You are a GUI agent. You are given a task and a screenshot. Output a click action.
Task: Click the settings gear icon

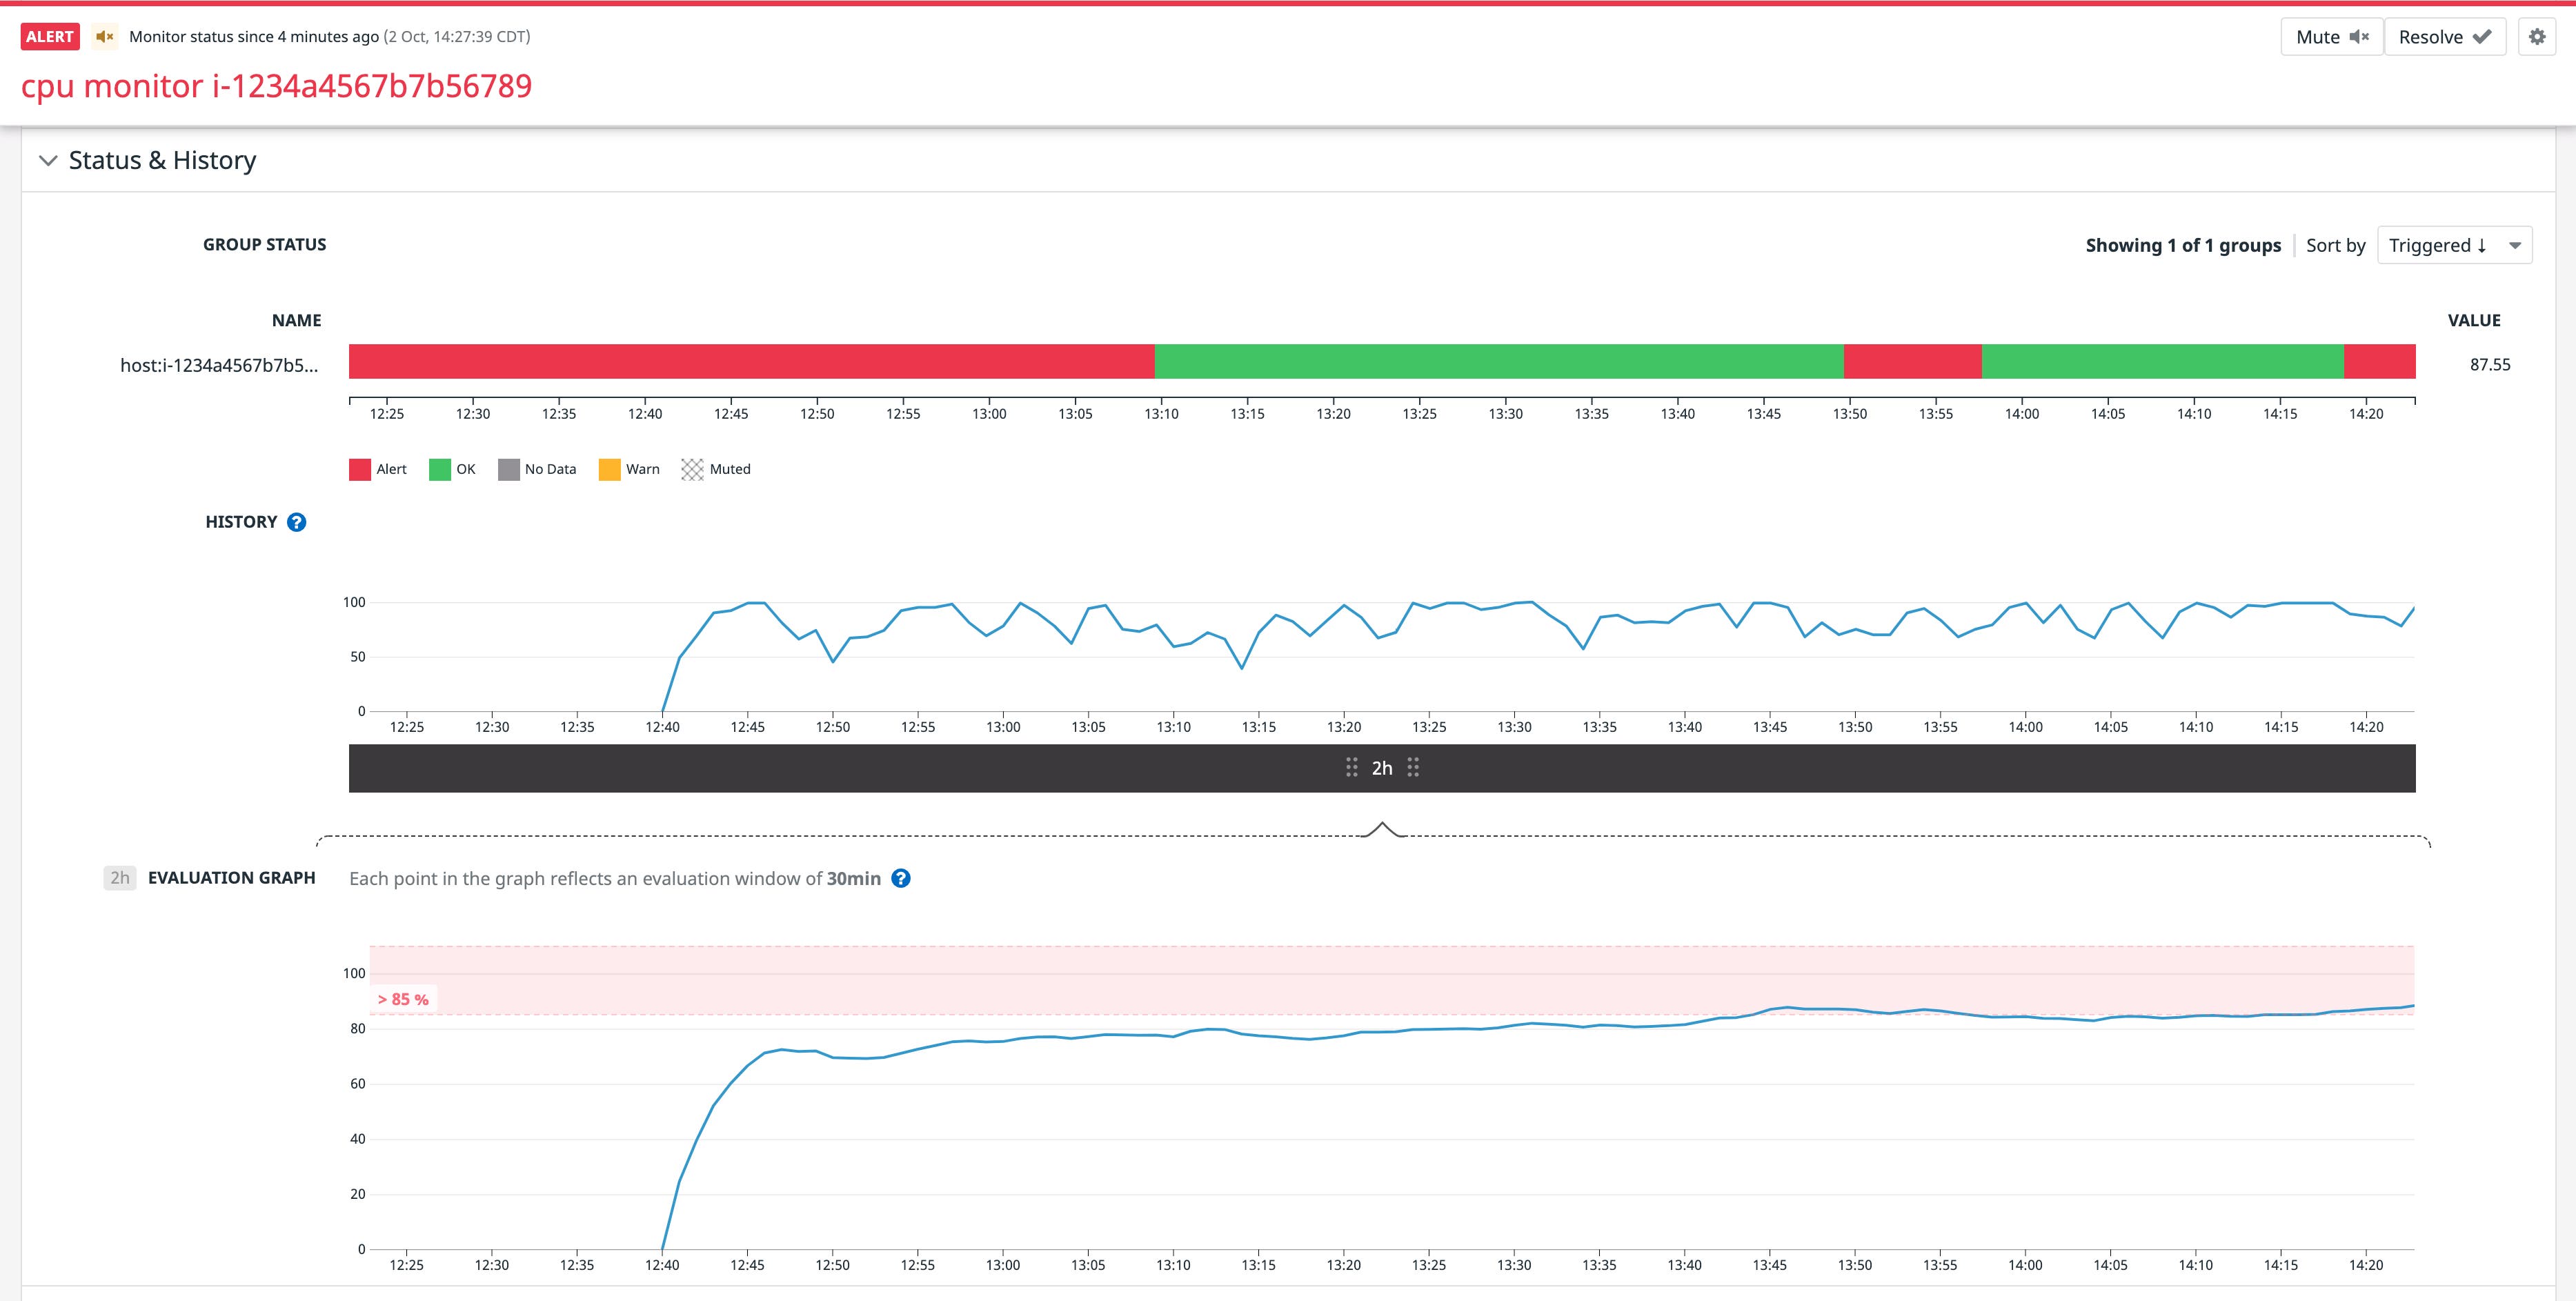(x=2536, y=37)
